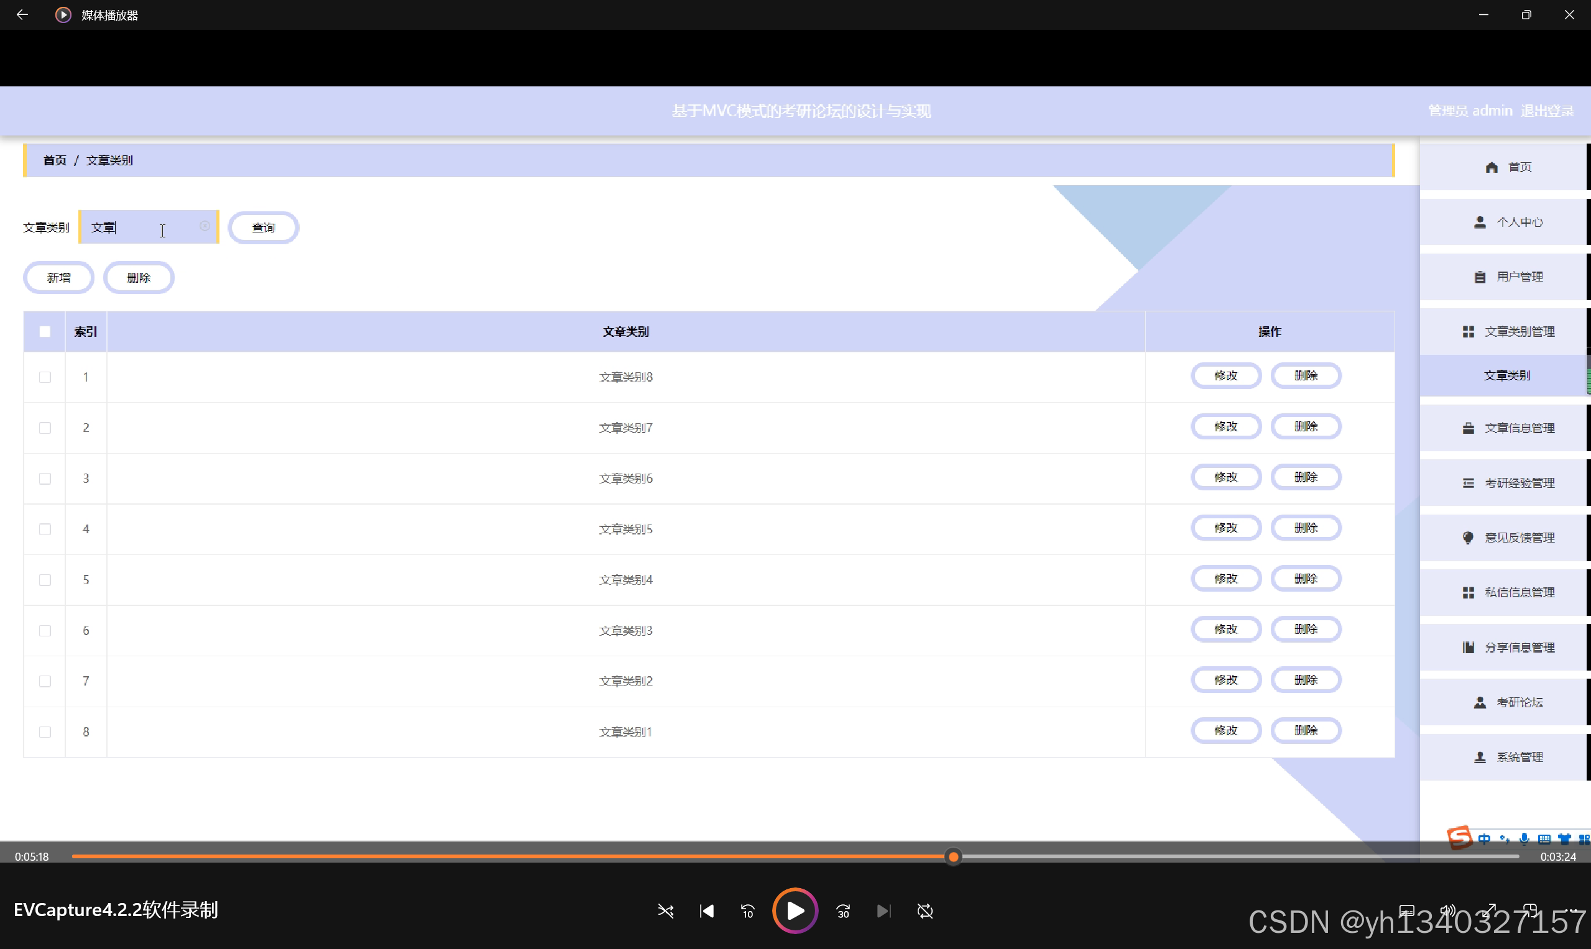Toggle shuffle playback icon
Image resolution: width=1591 pixels, height=949 pixels.
665,910
